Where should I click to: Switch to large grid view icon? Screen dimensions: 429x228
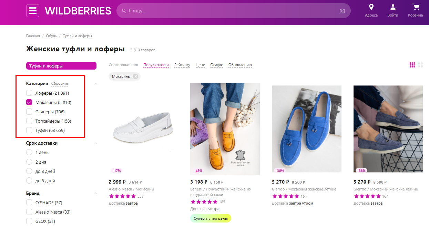pyautogui.click(x=420, y=65)
